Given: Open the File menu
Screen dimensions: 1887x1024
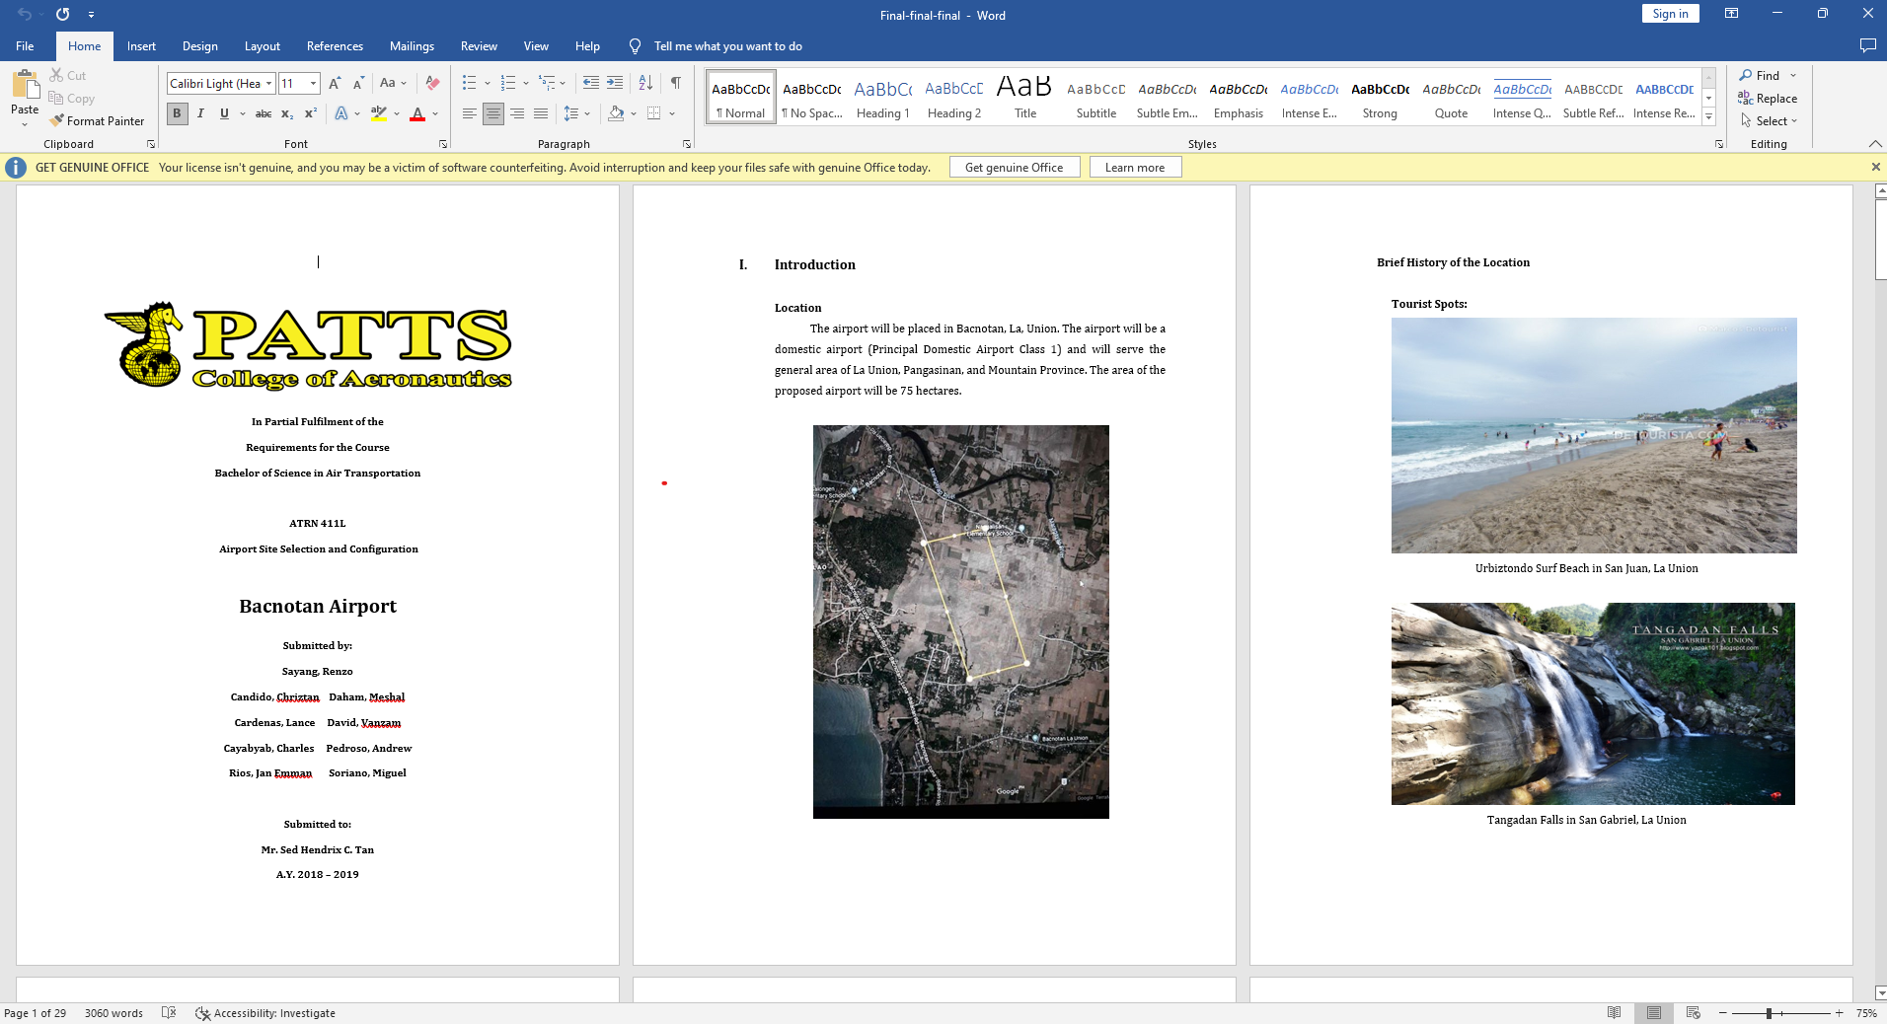Looking at the screenshot, I should tap(25, 46).
